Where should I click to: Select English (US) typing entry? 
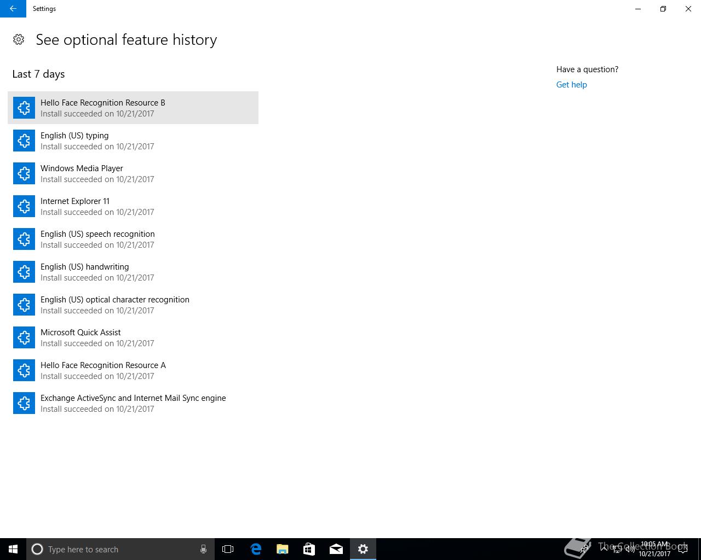pyautogui.click(x=133, y=141)
